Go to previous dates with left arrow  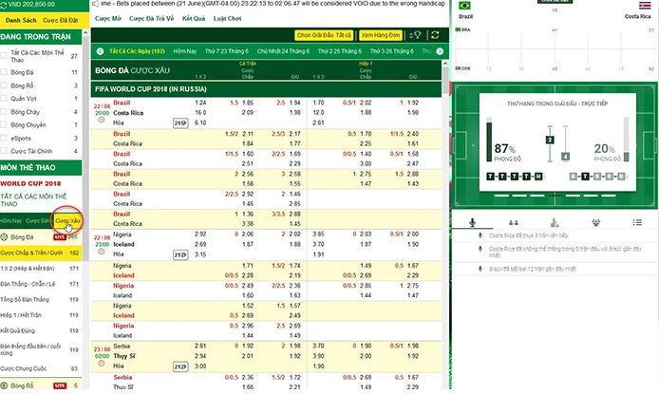[100, 51]
